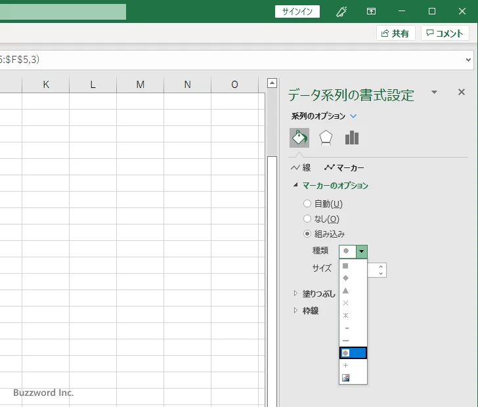This screenshot has height=407, width=478.
Task: Increase the marker size stepper
Action: pyautogui.click(x=380, y=267)
